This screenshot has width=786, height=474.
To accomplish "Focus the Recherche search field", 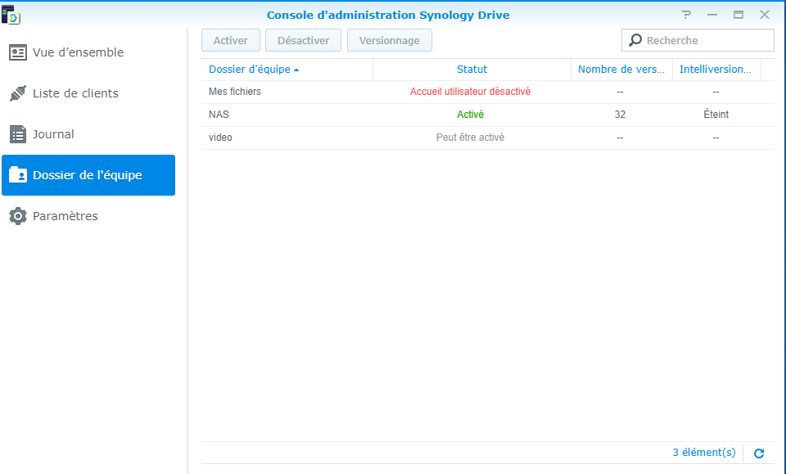I will 698,40.
